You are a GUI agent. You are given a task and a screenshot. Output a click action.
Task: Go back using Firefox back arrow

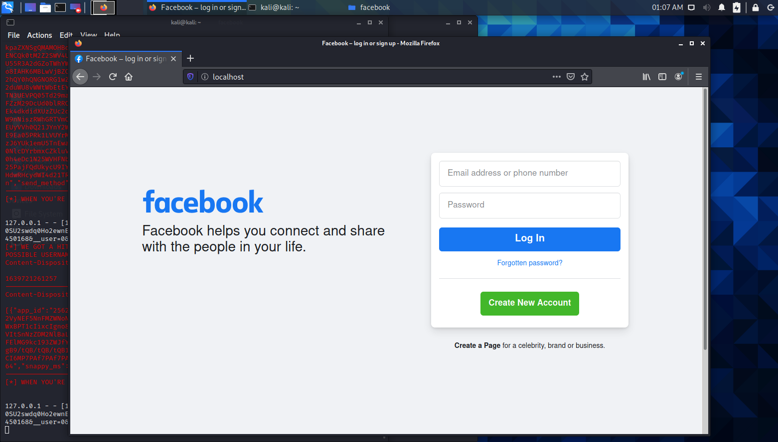[x=80, y=77]
